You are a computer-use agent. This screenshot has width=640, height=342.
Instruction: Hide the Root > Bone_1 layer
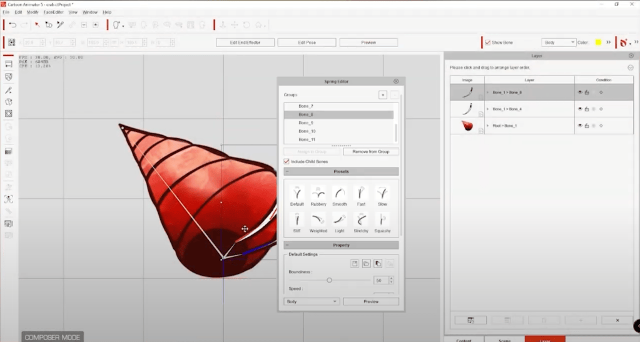click(x=579, y=126)
